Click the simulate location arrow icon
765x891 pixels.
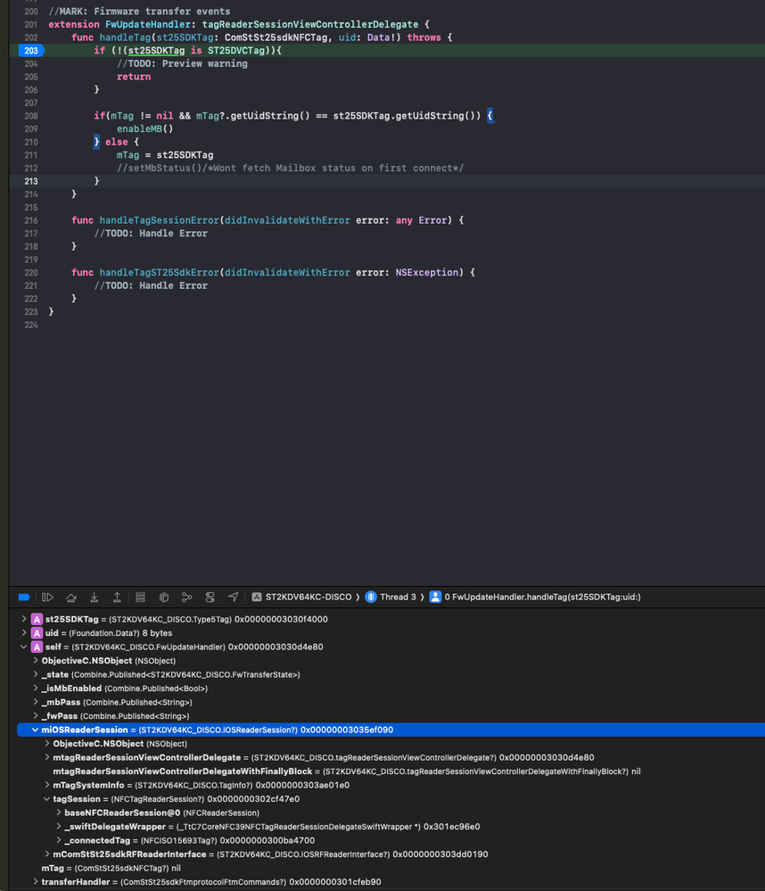[x=234, y=597]
